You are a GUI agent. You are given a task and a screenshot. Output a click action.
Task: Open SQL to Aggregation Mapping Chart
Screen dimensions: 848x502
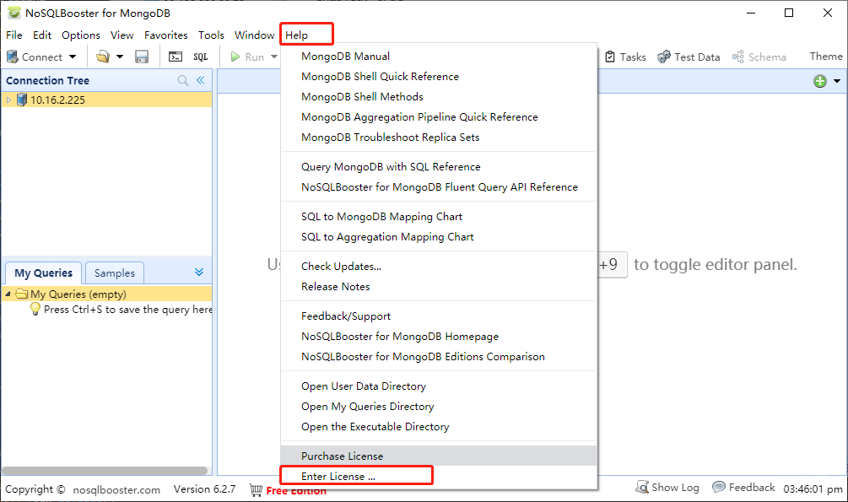[439, 237]
